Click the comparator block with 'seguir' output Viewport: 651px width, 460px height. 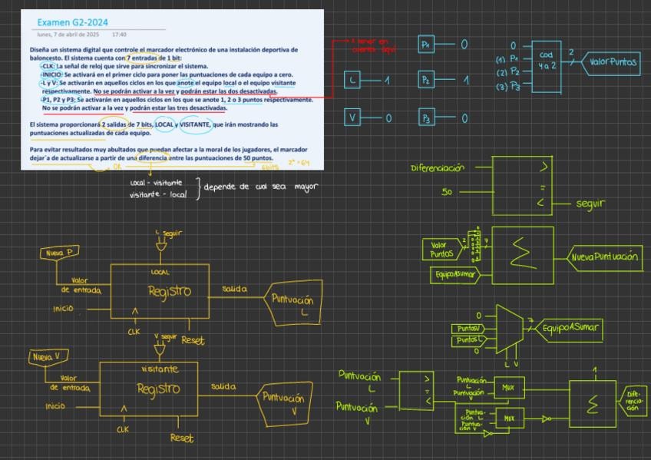point(522,183)
